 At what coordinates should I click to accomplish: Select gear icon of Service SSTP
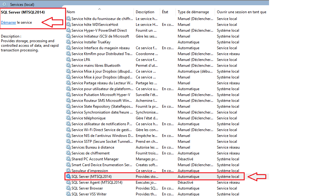click(x=68, y=141)
